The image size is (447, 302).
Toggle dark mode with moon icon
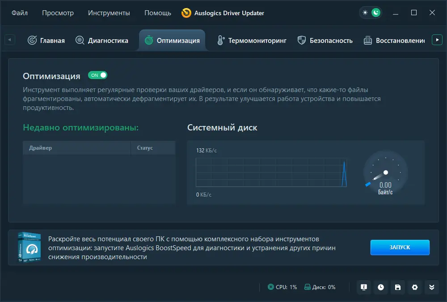(x=375, y=12)
